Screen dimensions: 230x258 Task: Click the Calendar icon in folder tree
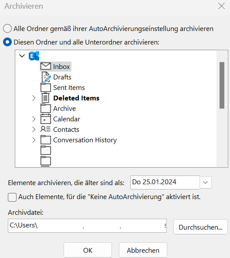tap(46, 119)
